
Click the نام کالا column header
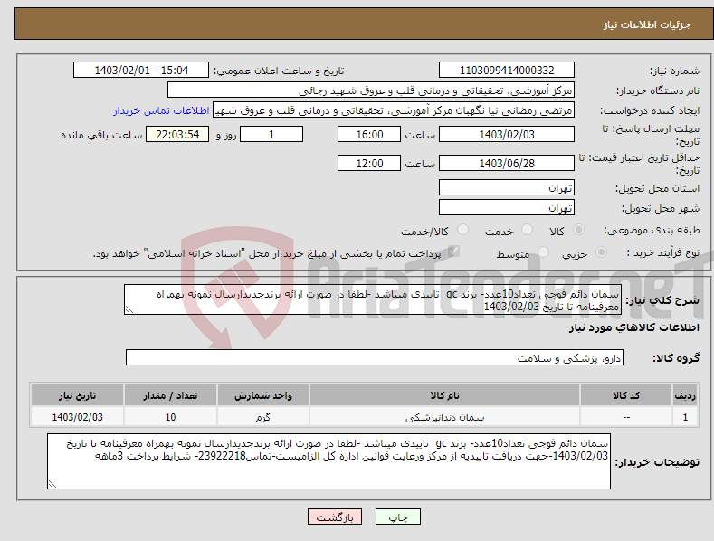pos(444,395)
